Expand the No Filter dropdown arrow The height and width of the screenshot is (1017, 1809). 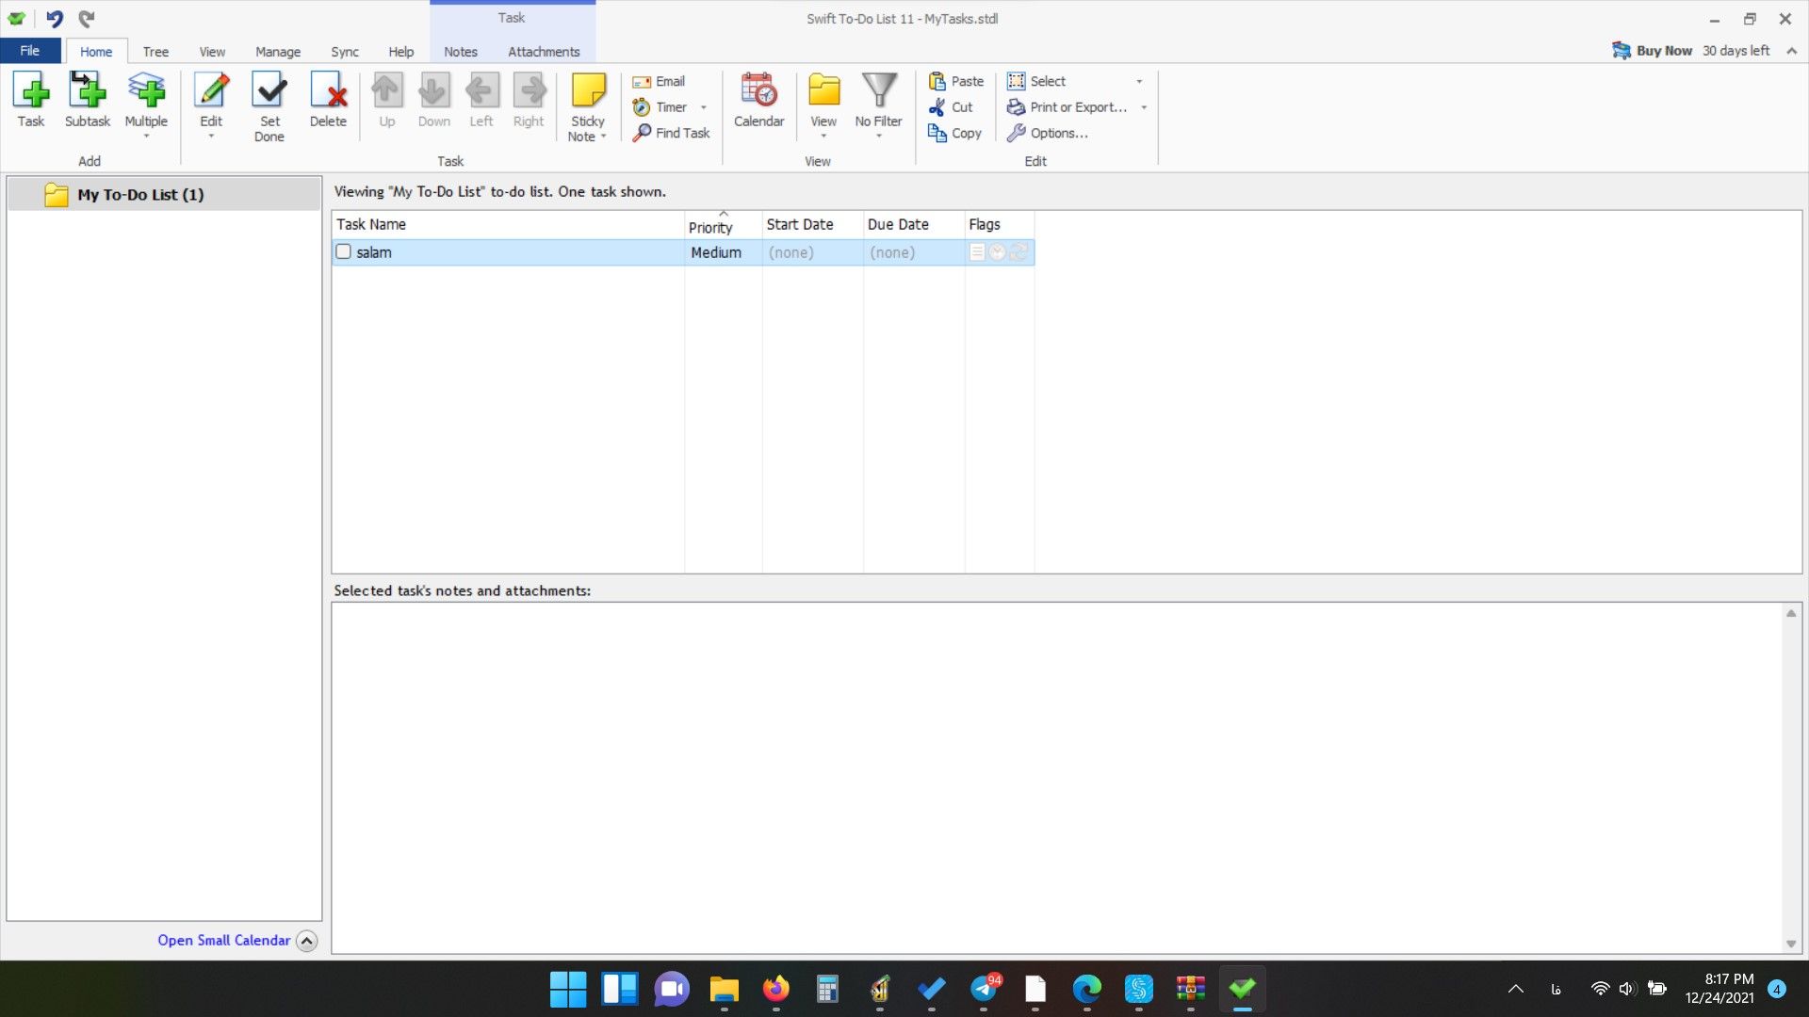(x=878, y=137)
